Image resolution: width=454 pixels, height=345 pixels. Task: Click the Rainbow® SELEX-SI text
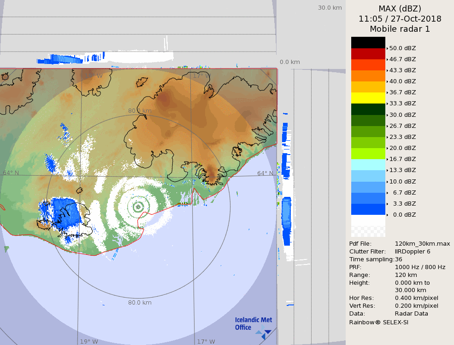(378, 322)
